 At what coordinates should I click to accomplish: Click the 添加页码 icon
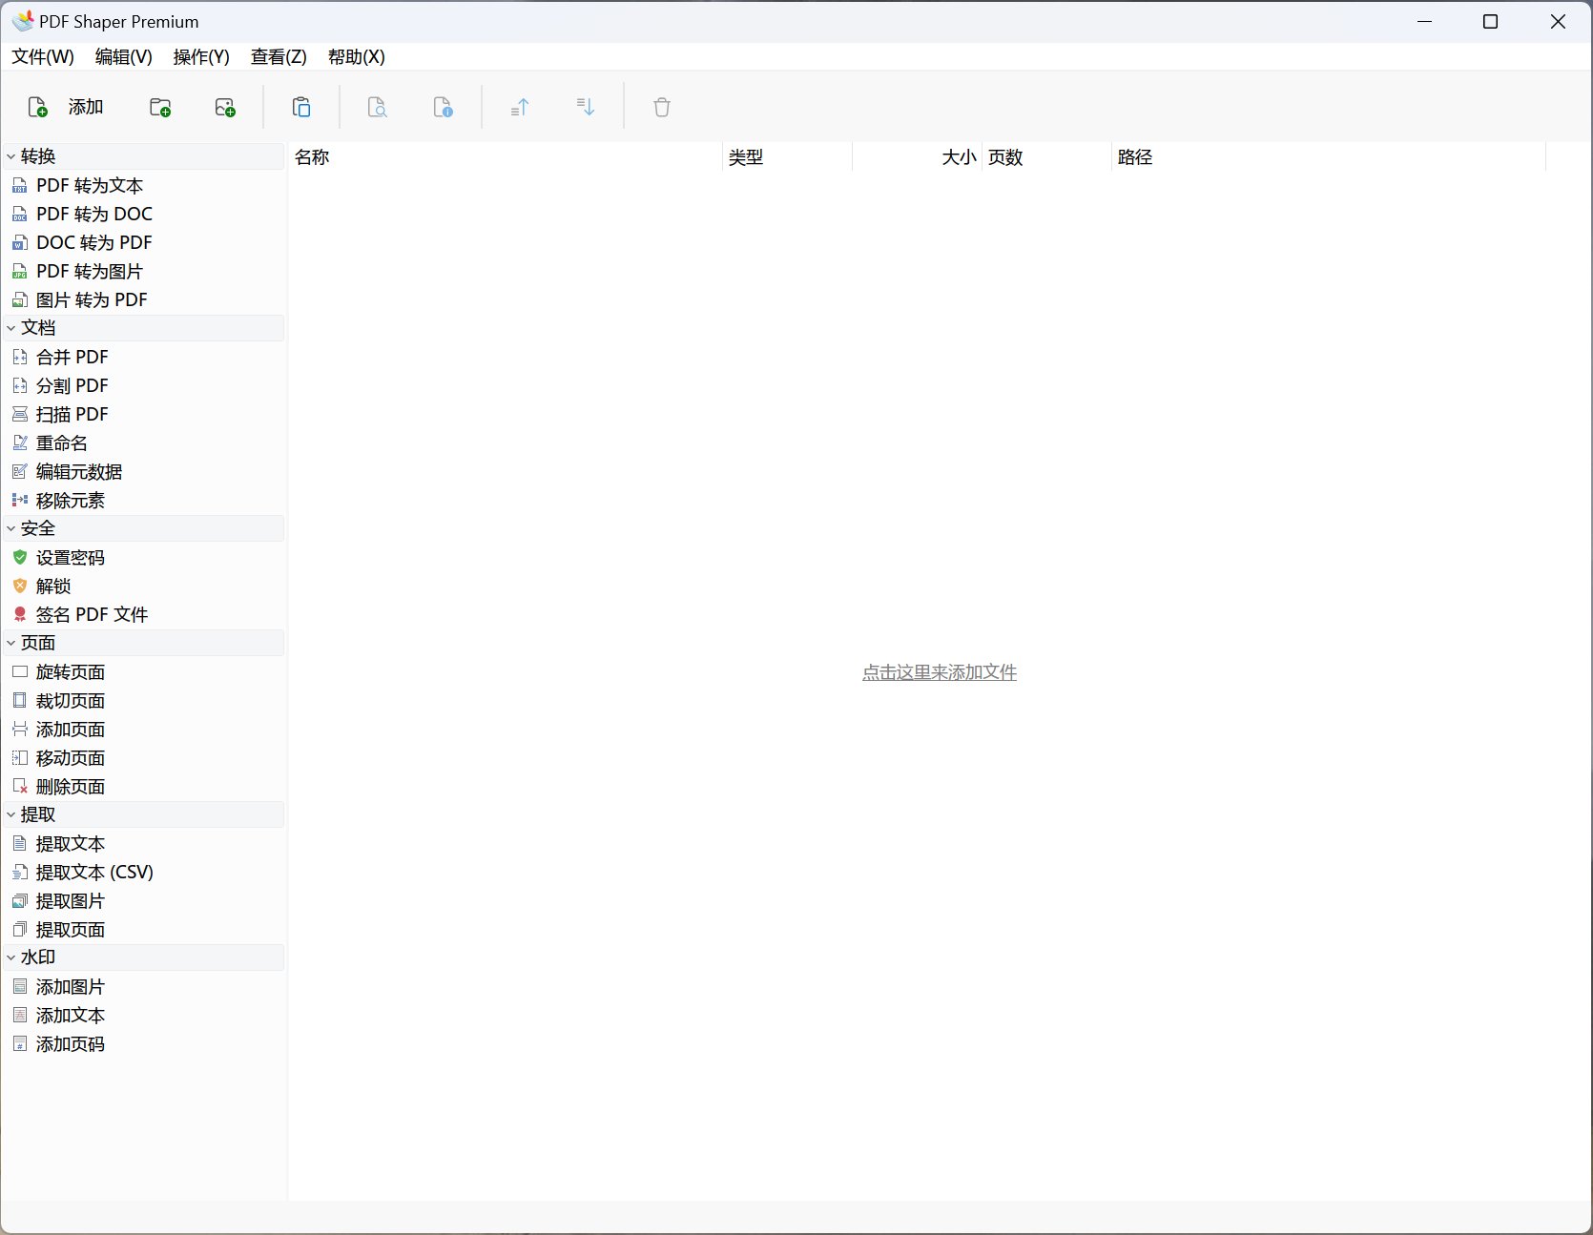(x=20, y=1043)
